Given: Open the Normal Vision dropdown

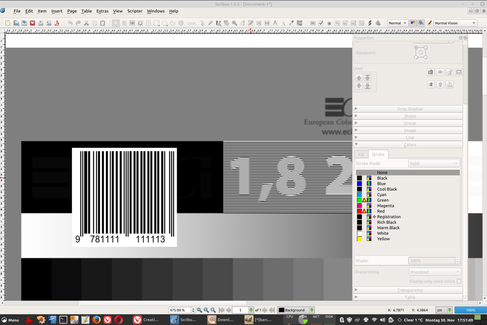Looking at the screenshot, I should click(x=455, y=23).
